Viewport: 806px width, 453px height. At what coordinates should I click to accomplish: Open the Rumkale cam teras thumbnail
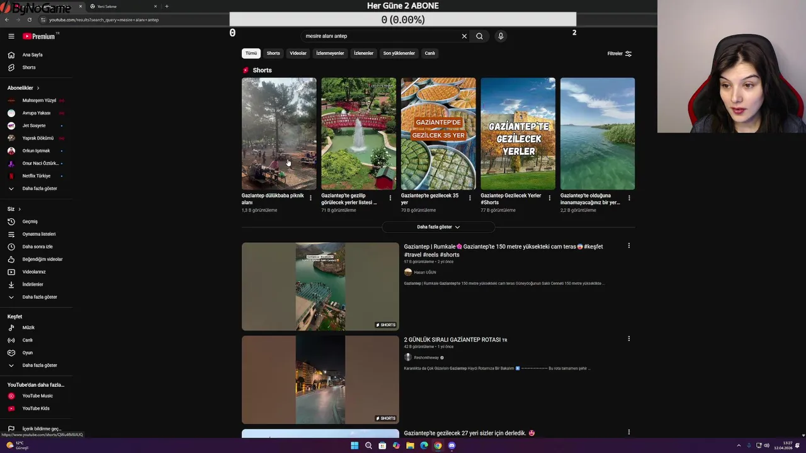(320, 286)
